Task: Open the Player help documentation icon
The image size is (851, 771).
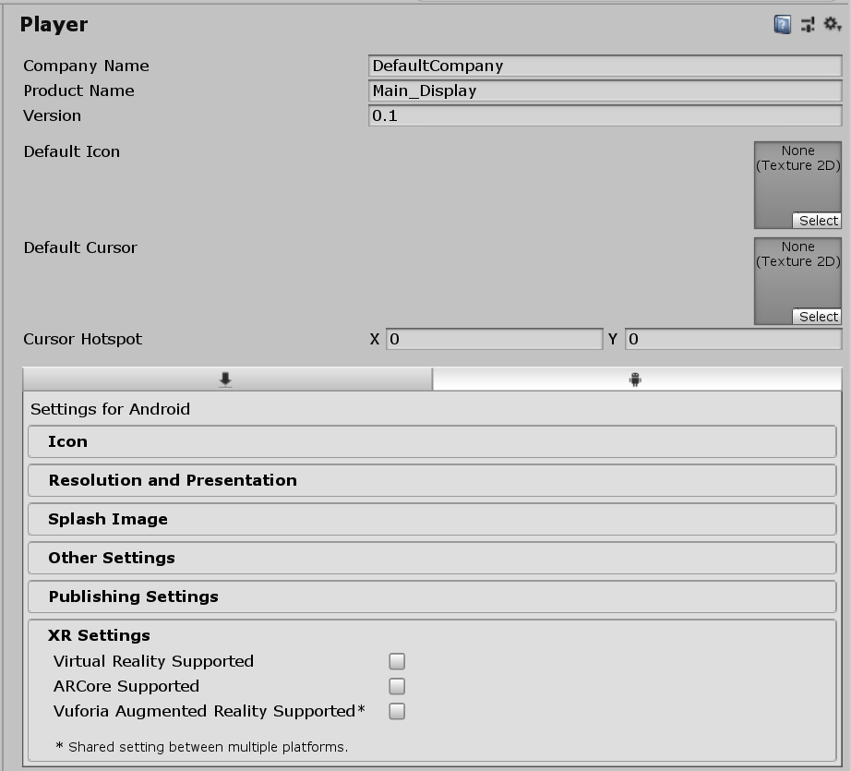Action: coord(782,24)
